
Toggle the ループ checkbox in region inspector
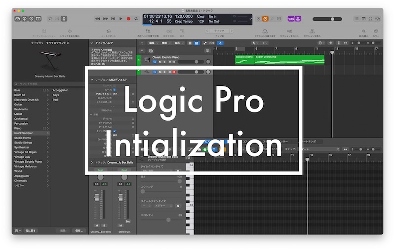(x=115, y=90)
